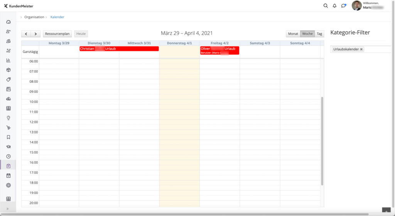Open the lightbulb ideas sidebar icon

pos(8,118)
